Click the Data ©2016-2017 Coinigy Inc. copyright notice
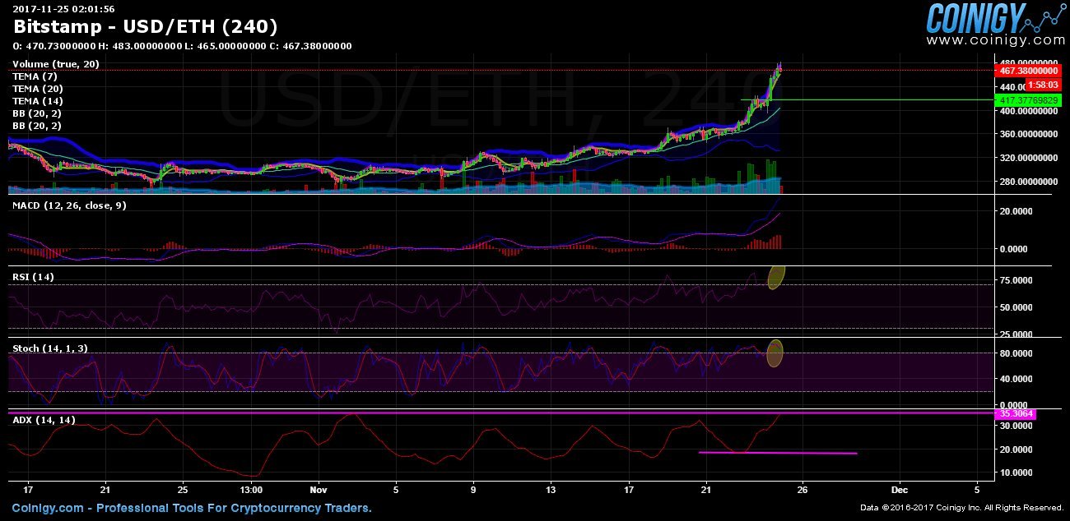Viewport: 1070px width, 521px height. [x=963, y=508]
